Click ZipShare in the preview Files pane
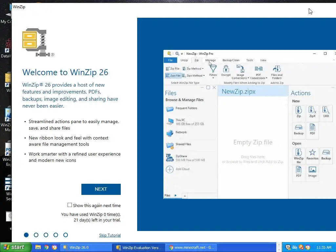 186,158
